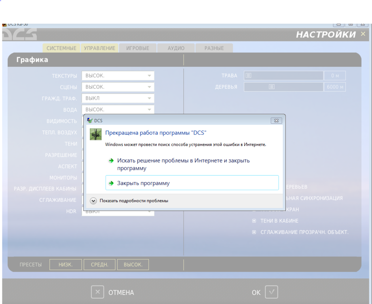Click the DCS logo in the header
Image resolution: width=372 pixels, height=304 pixels.
tap(19, 34)
